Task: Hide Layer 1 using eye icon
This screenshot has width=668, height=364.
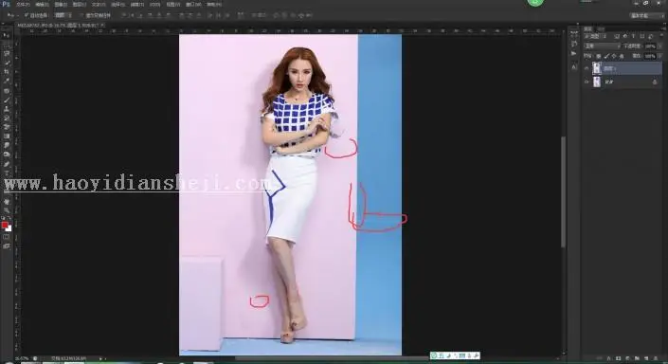Action: (x=587, y=68)
